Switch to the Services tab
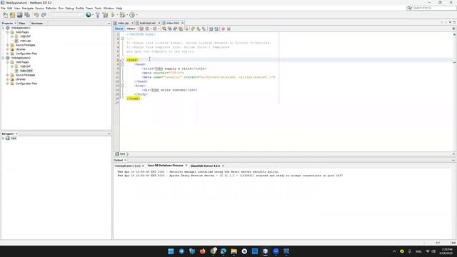The height and width of the screenshot is (257, 457). [x=37, y=24]
